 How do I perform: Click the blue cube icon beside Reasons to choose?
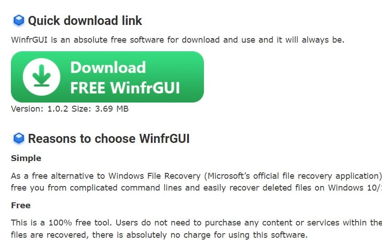click(19, 139)
